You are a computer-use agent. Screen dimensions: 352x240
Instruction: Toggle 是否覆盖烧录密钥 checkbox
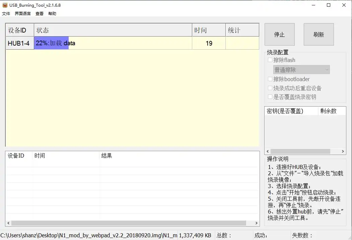270,97
